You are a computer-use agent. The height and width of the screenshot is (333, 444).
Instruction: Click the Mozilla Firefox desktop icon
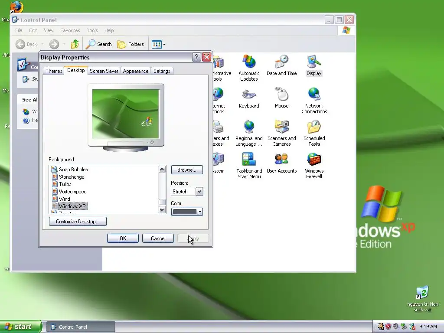click(x=16, y=7)
